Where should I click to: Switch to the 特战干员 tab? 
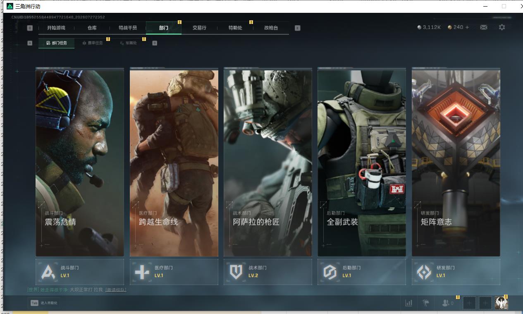click(x=128, y=28)
